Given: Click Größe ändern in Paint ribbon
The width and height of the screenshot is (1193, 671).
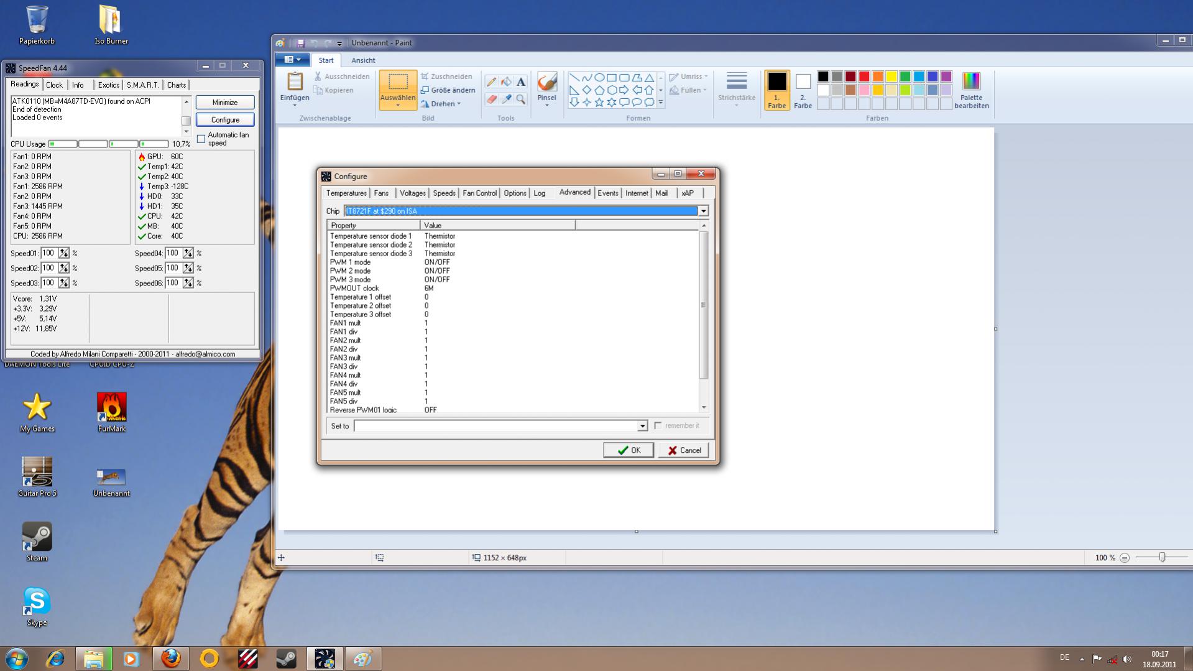Looking at the screenshot, I should click(x=448, y=90).
